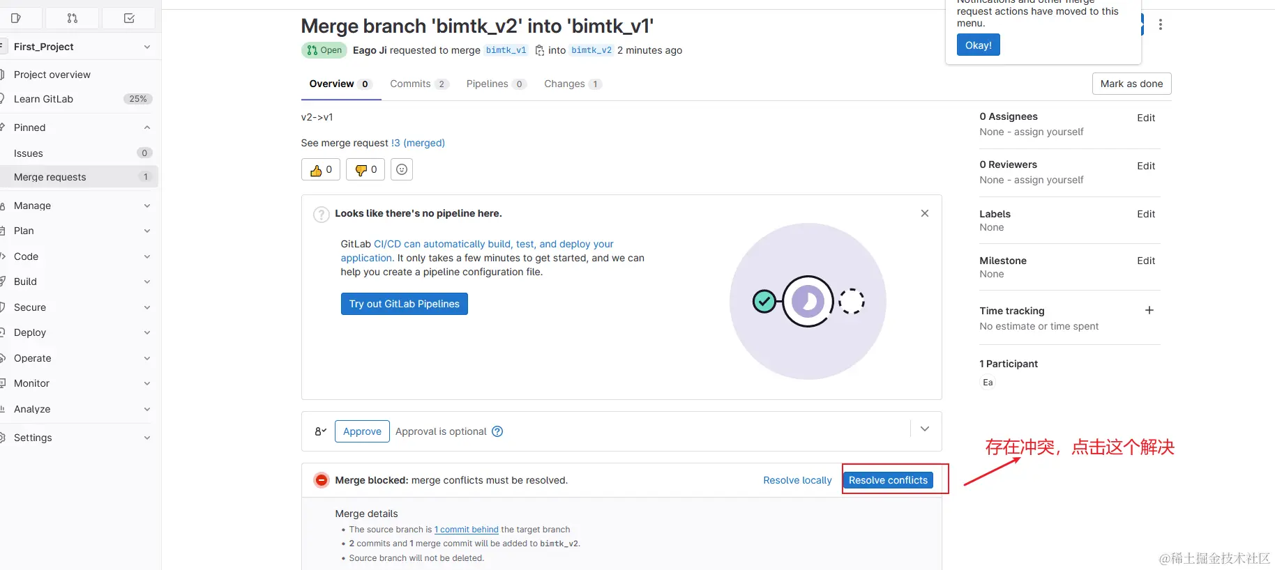This screenshot has width=1275, height=570.
Task: Open the issues shortcut icon in top bar
Action: pos(16,18)
